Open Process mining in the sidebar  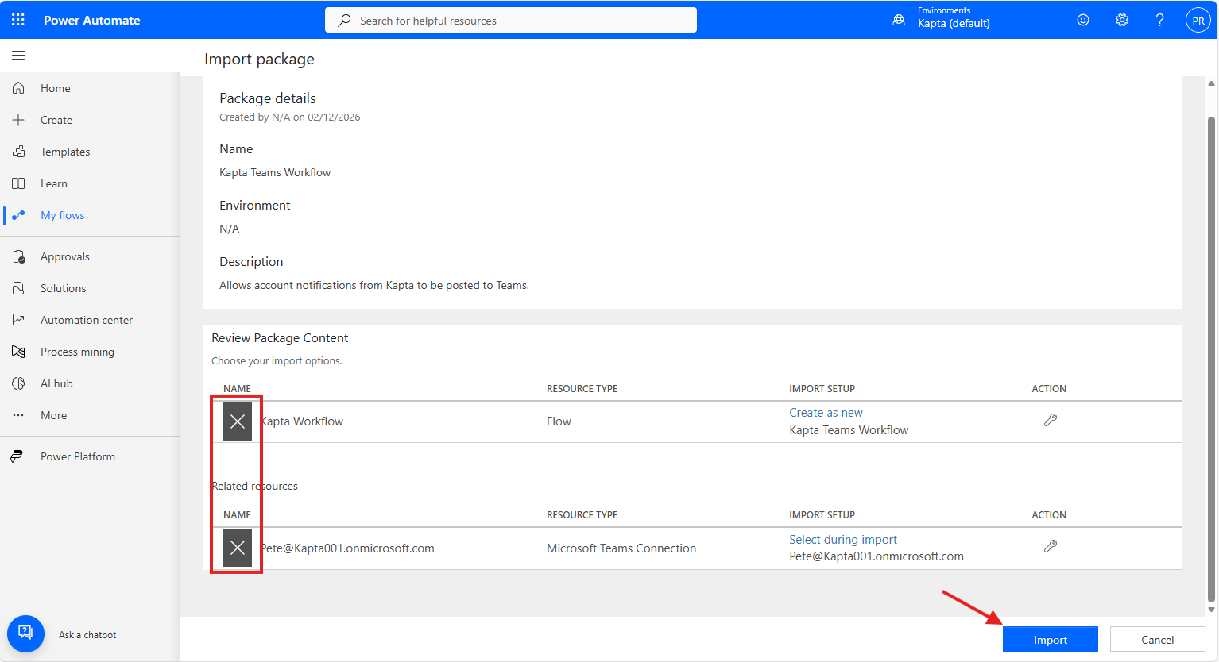77,352
